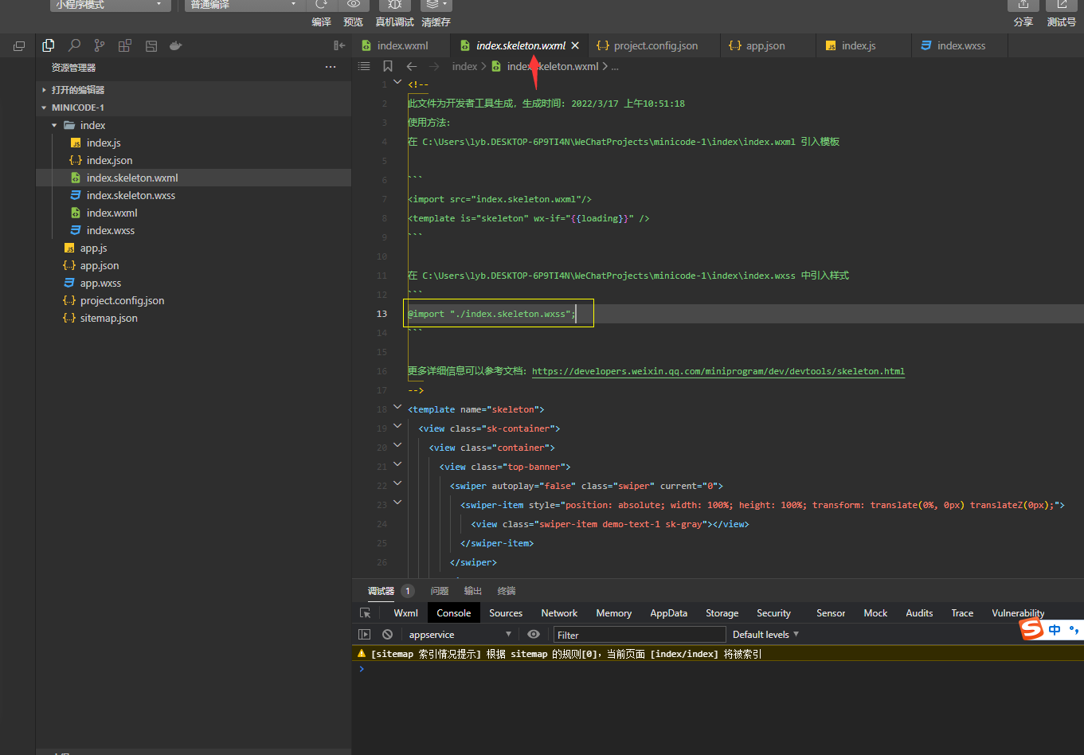Open the 问题 panel tab
The image size is (1084, 755).
tap(440, 591)
